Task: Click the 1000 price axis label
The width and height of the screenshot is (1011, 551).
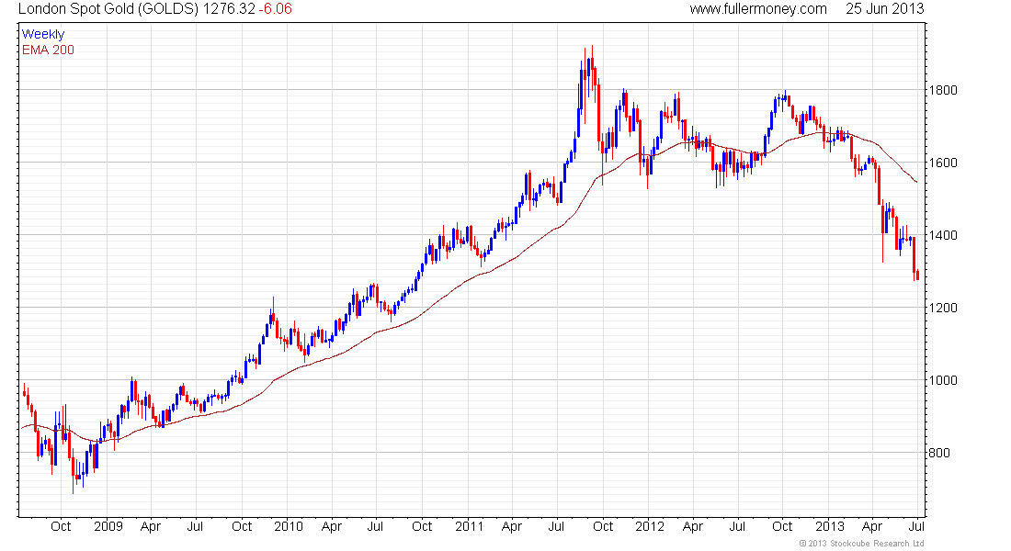Action: coord(943,380)
